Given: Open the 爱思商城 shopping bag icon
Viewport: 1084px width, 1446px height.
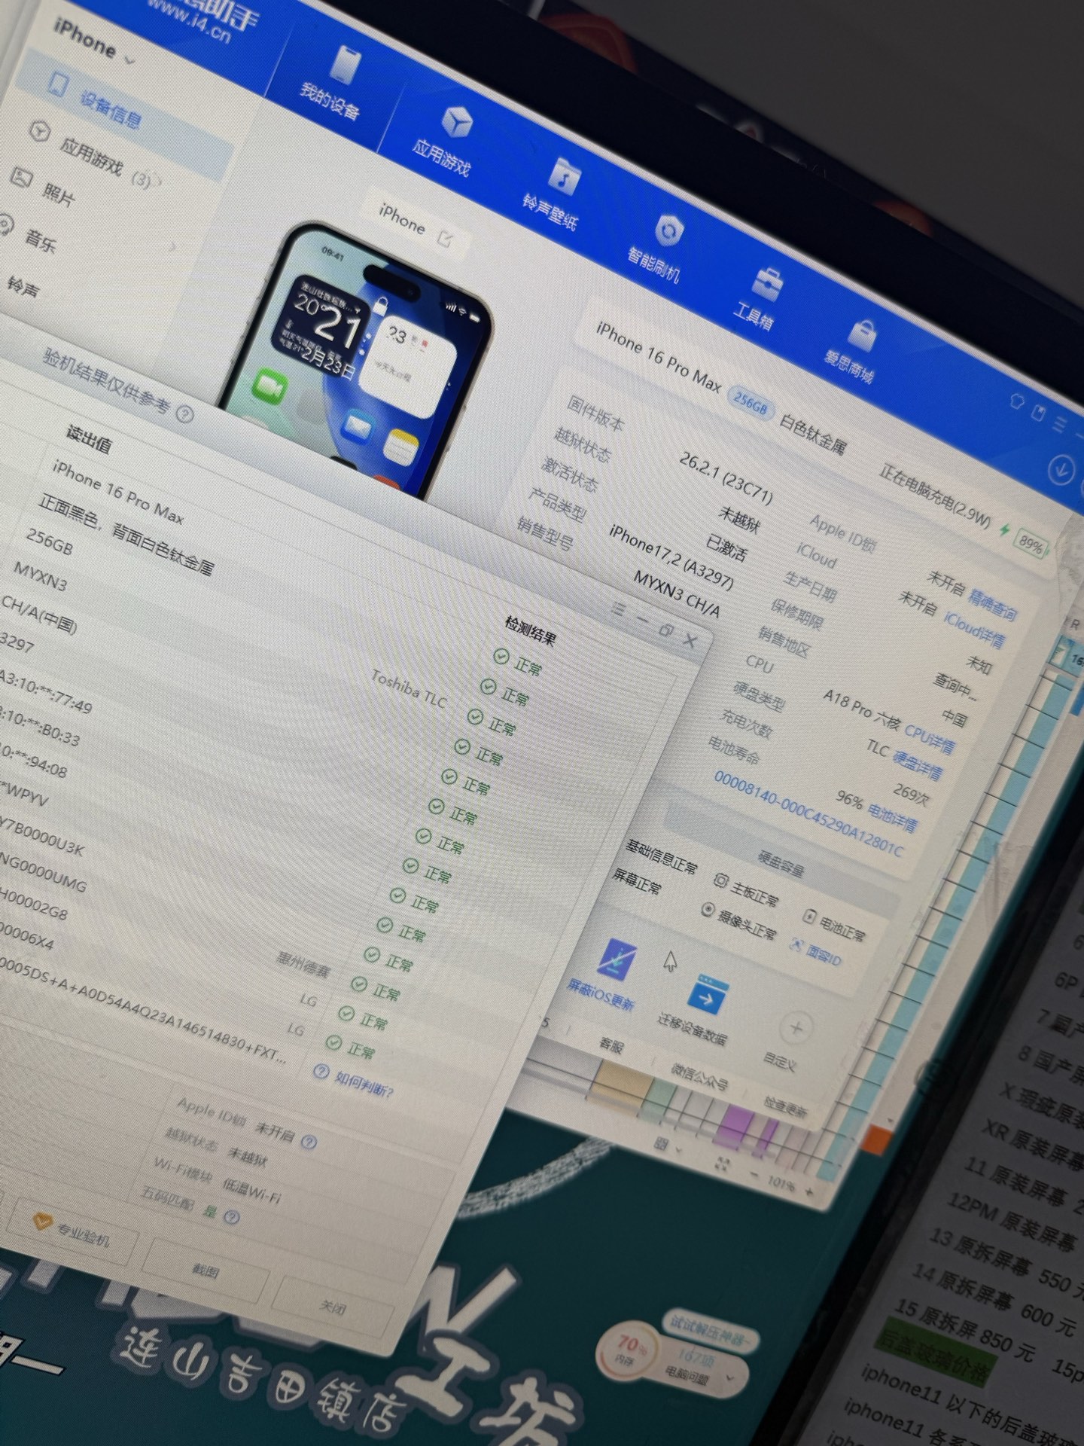Looking at the screenshot, I should click(x=862, y=335).
